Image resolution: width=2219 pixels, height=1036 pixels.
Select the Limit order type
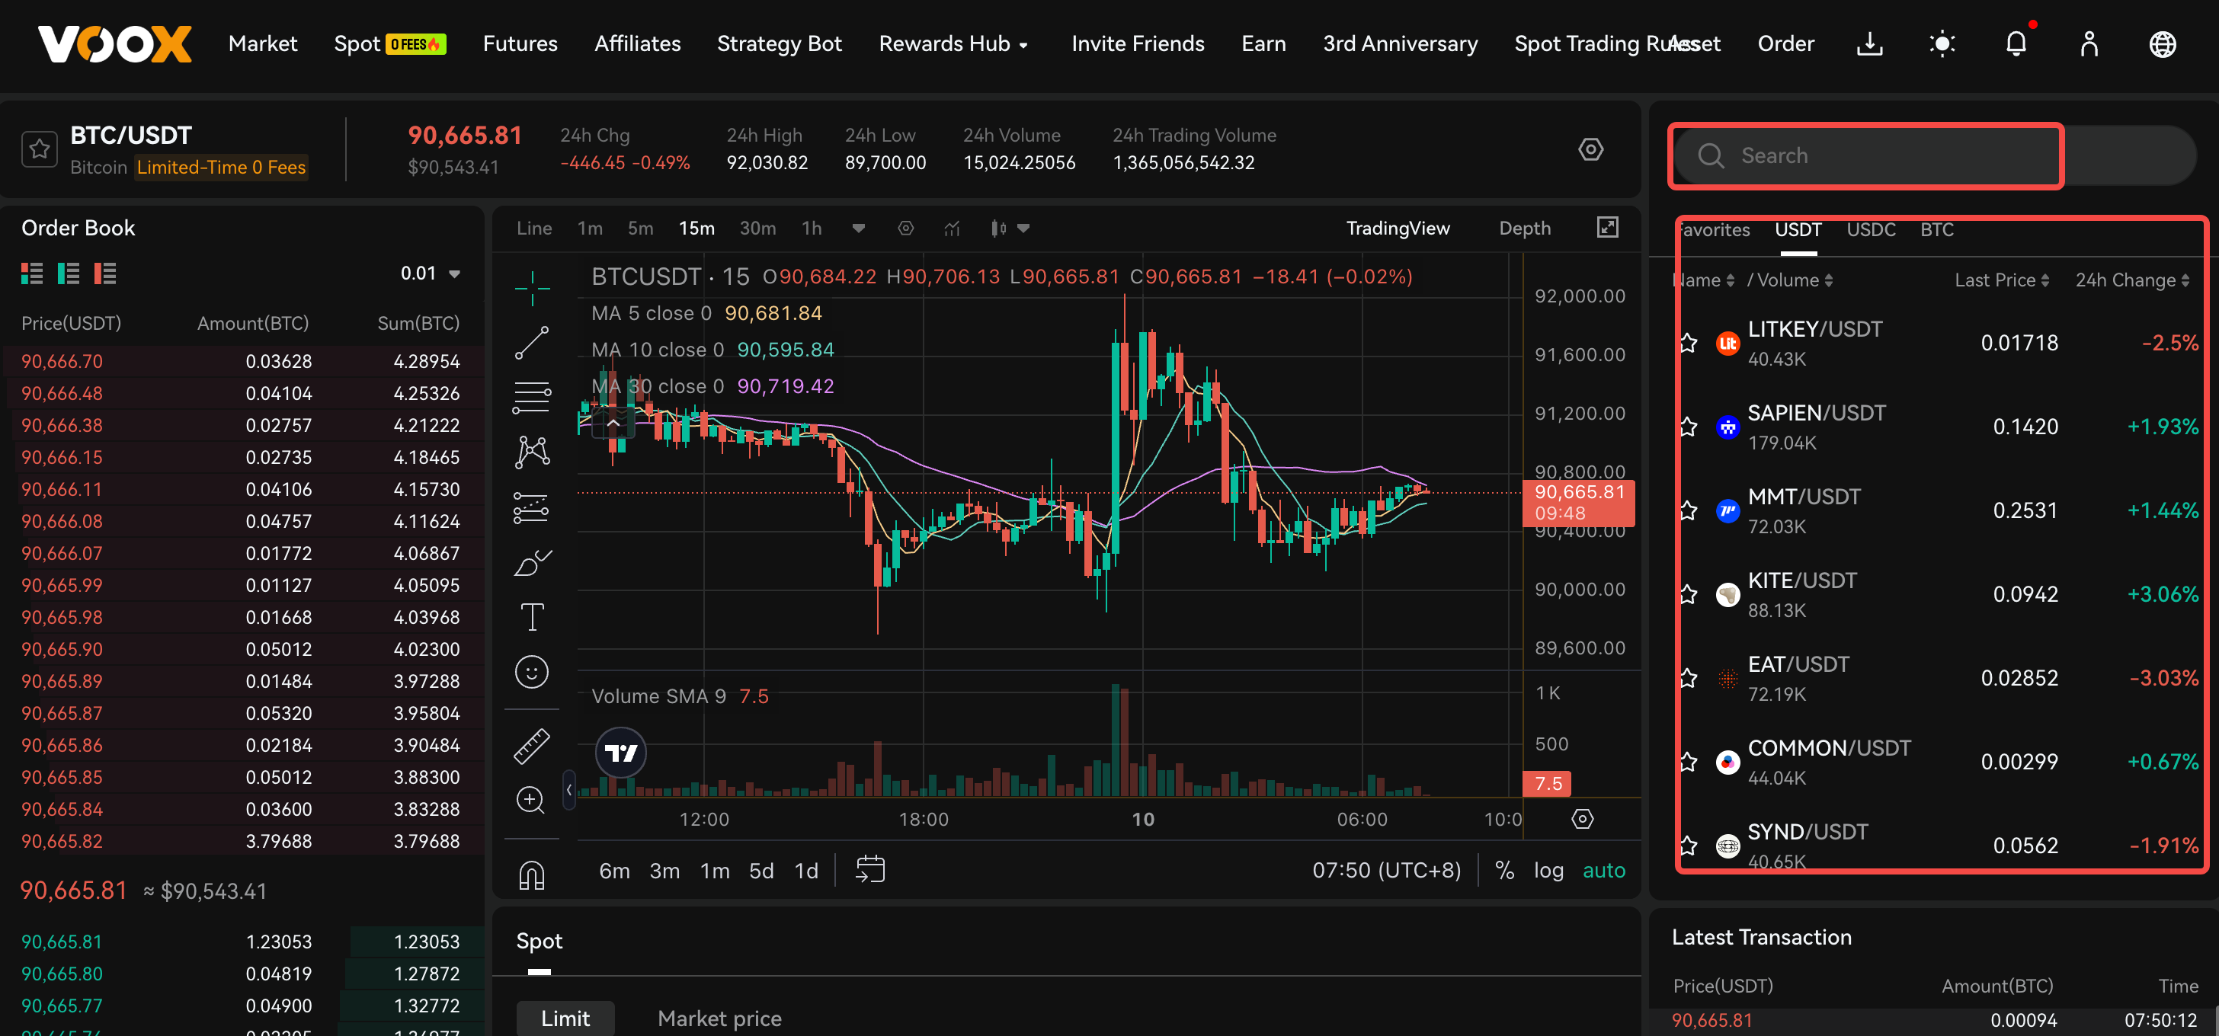(565, 1018)
